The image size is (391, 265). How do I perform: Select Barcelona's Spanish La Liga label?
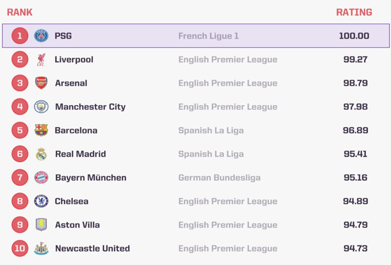coord(211,130)
